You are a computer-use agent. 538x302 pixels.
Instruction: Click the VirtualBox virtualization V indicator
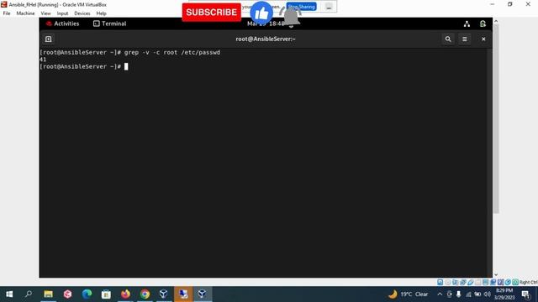pos(501,282)
